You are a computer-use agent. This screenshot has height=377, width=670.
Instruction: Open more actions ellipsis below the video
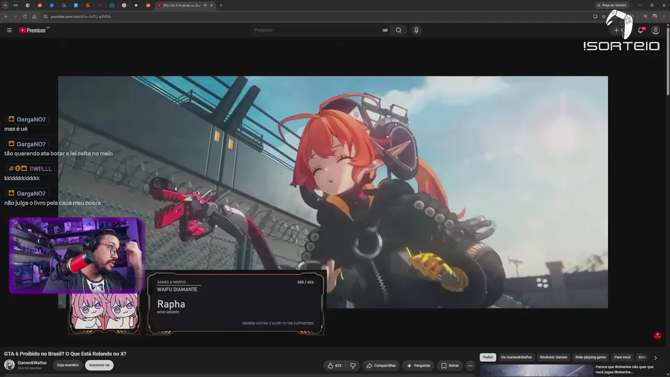pos(470,365)
